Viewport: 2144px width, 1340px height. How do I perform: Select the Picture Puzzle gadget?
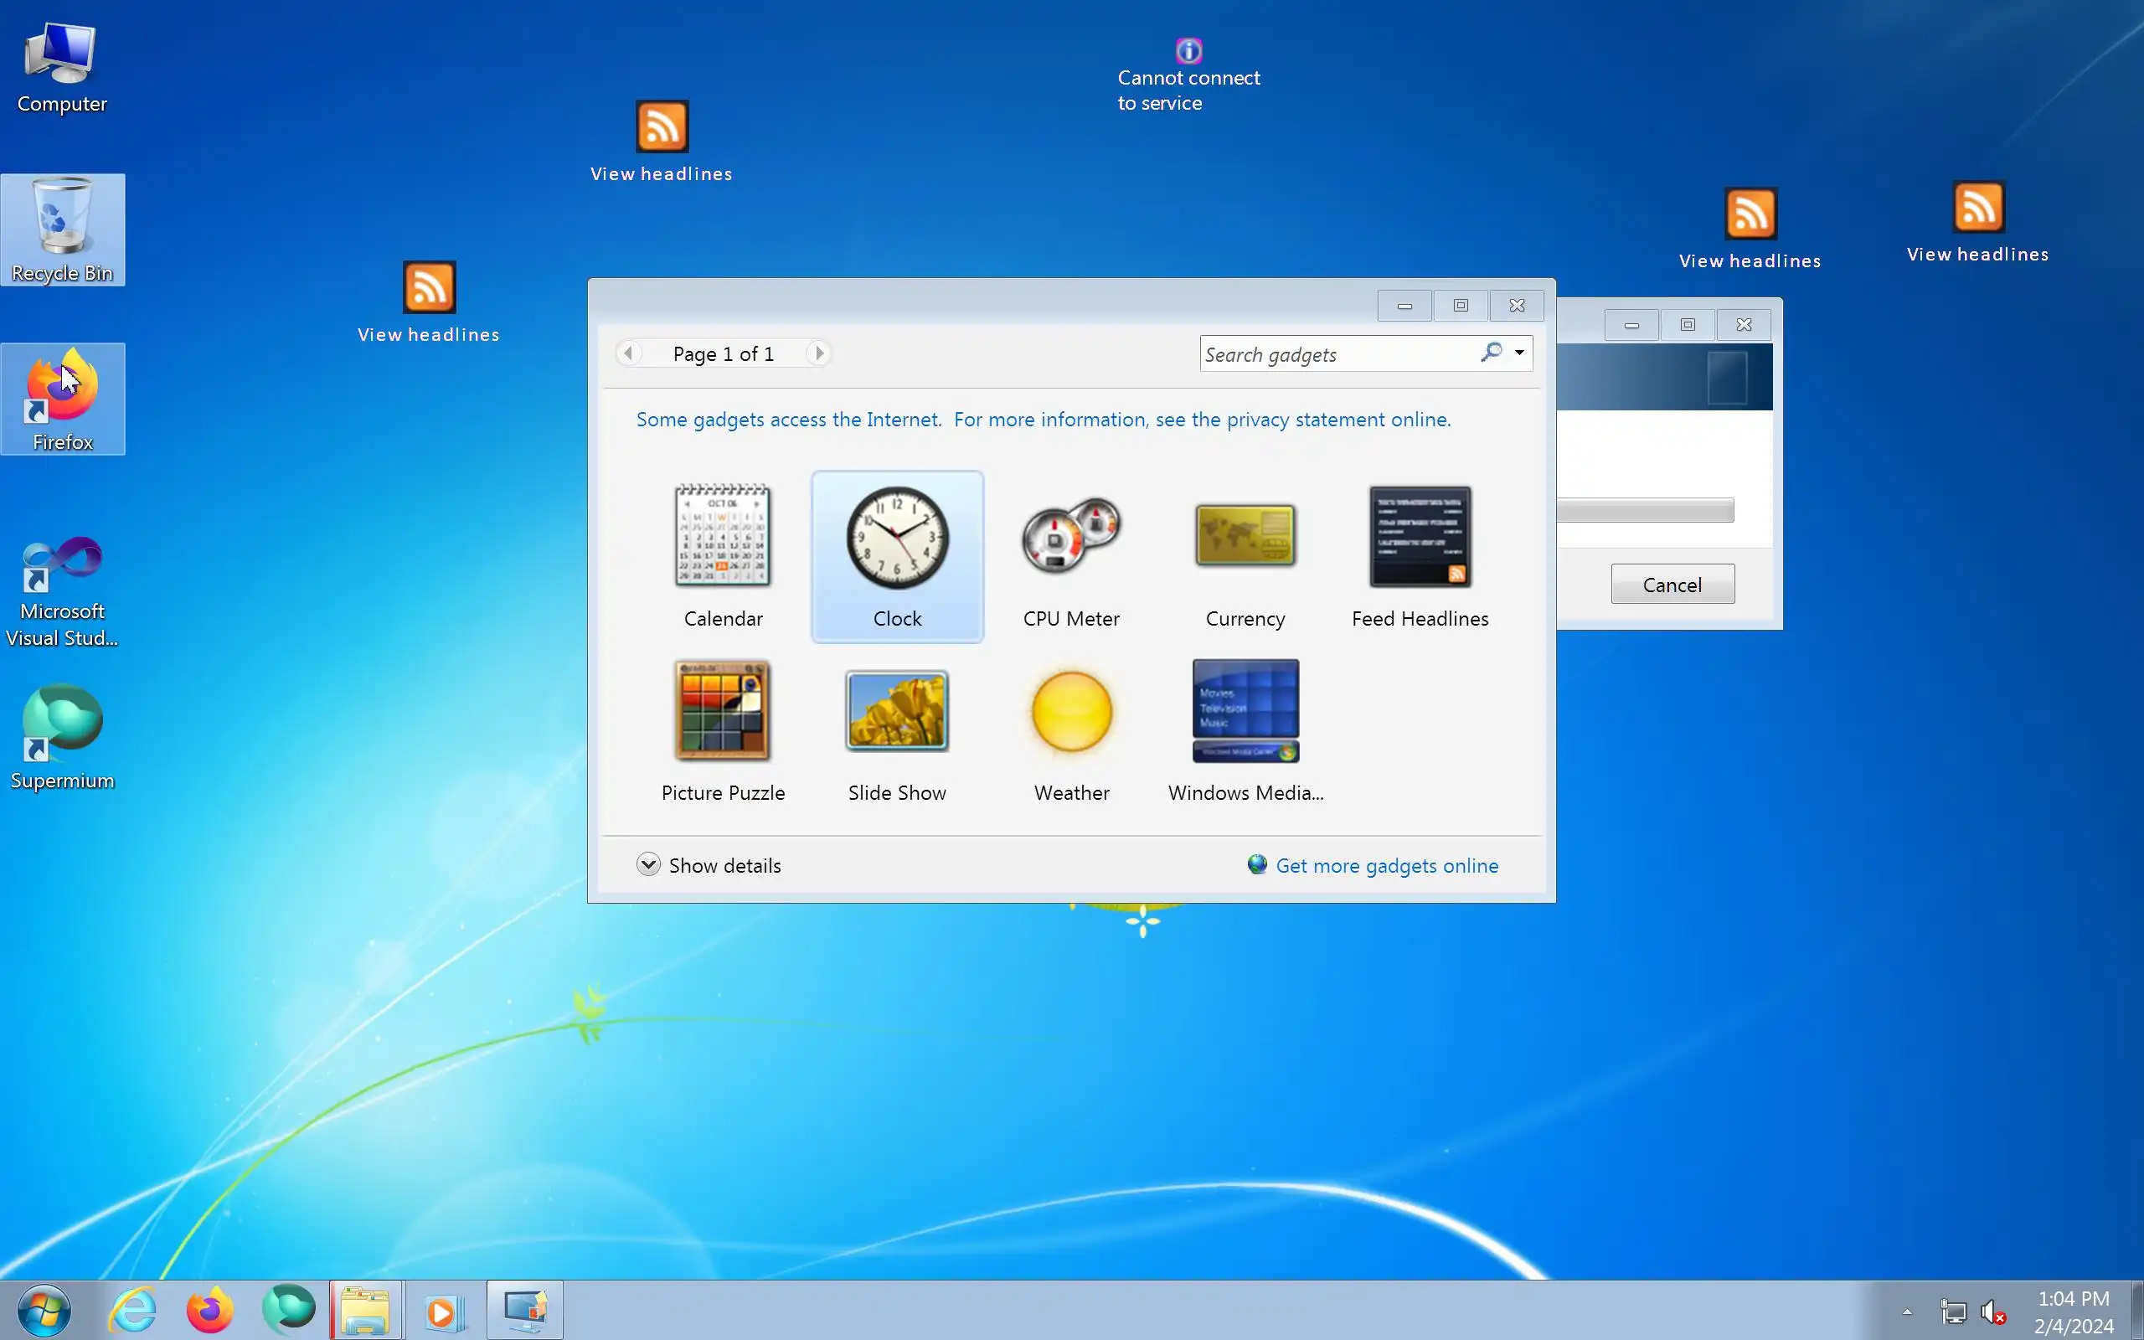[x=722, y=711]
